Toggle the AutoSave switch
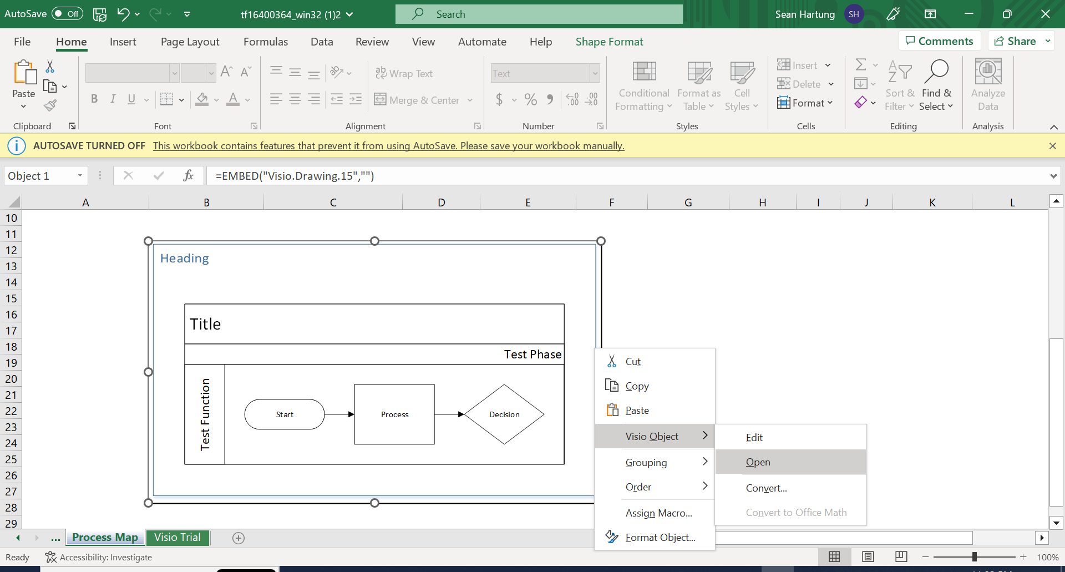The height and width of the screenshot is (572, 1065). click(67, 14)
